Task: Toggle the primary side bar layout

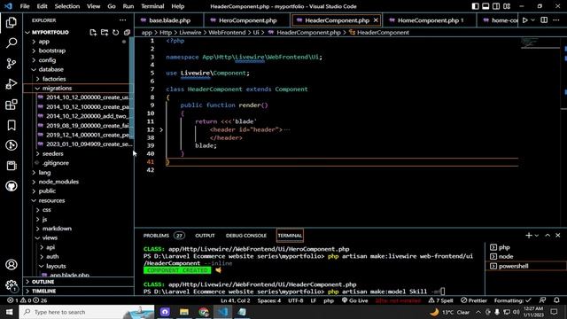Action: (x=475, y=6)
